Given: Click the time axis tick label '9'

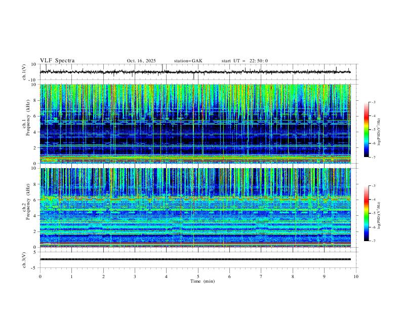Looking at the screenshot, I should (x=324, y=277).
